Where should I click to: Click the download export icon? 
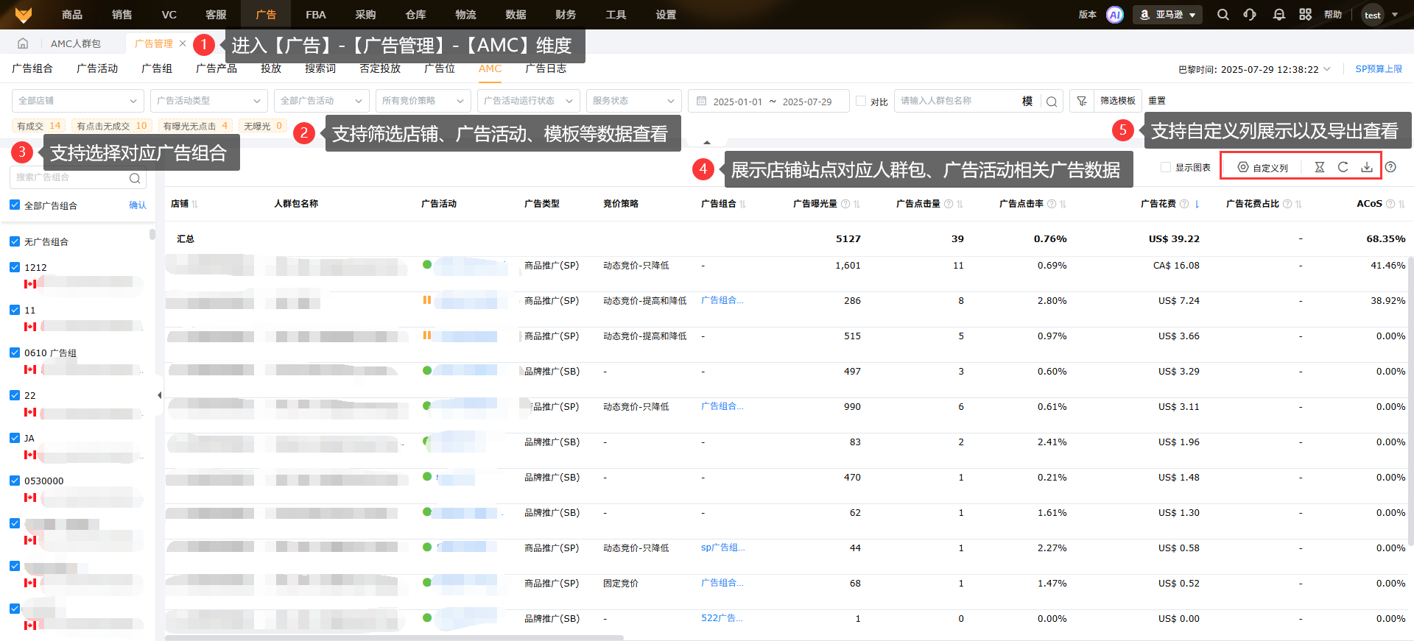(x=1366, y=167)
